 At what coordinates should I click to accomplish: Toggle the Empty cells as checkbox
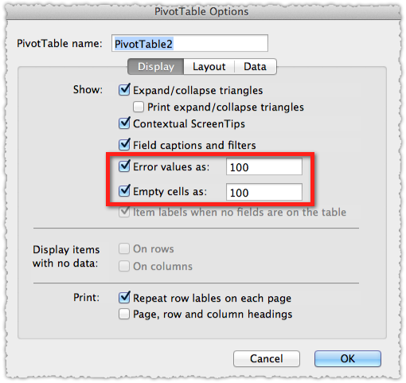click(124, 191)
